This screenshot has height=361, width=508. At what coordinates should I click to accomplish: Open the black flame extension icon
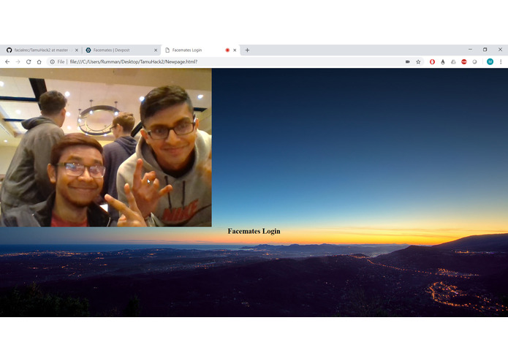pos(443,62)
